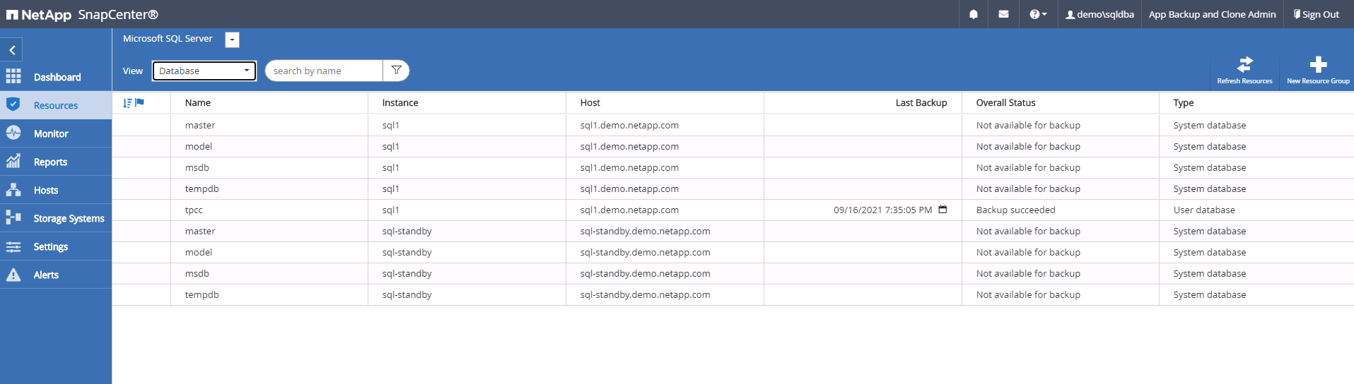Select the tpcc database row
The width and height of the screenshot is (1354, 384).
[733, 210]
